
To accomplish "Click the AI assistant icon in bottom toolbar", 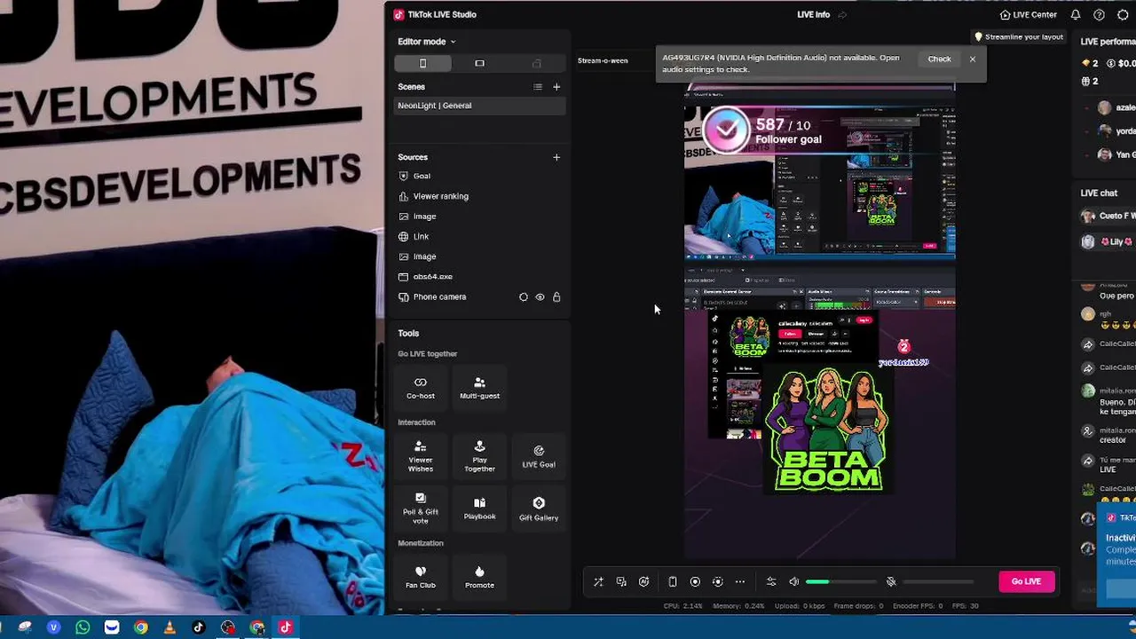I will (x=644, y=582).
